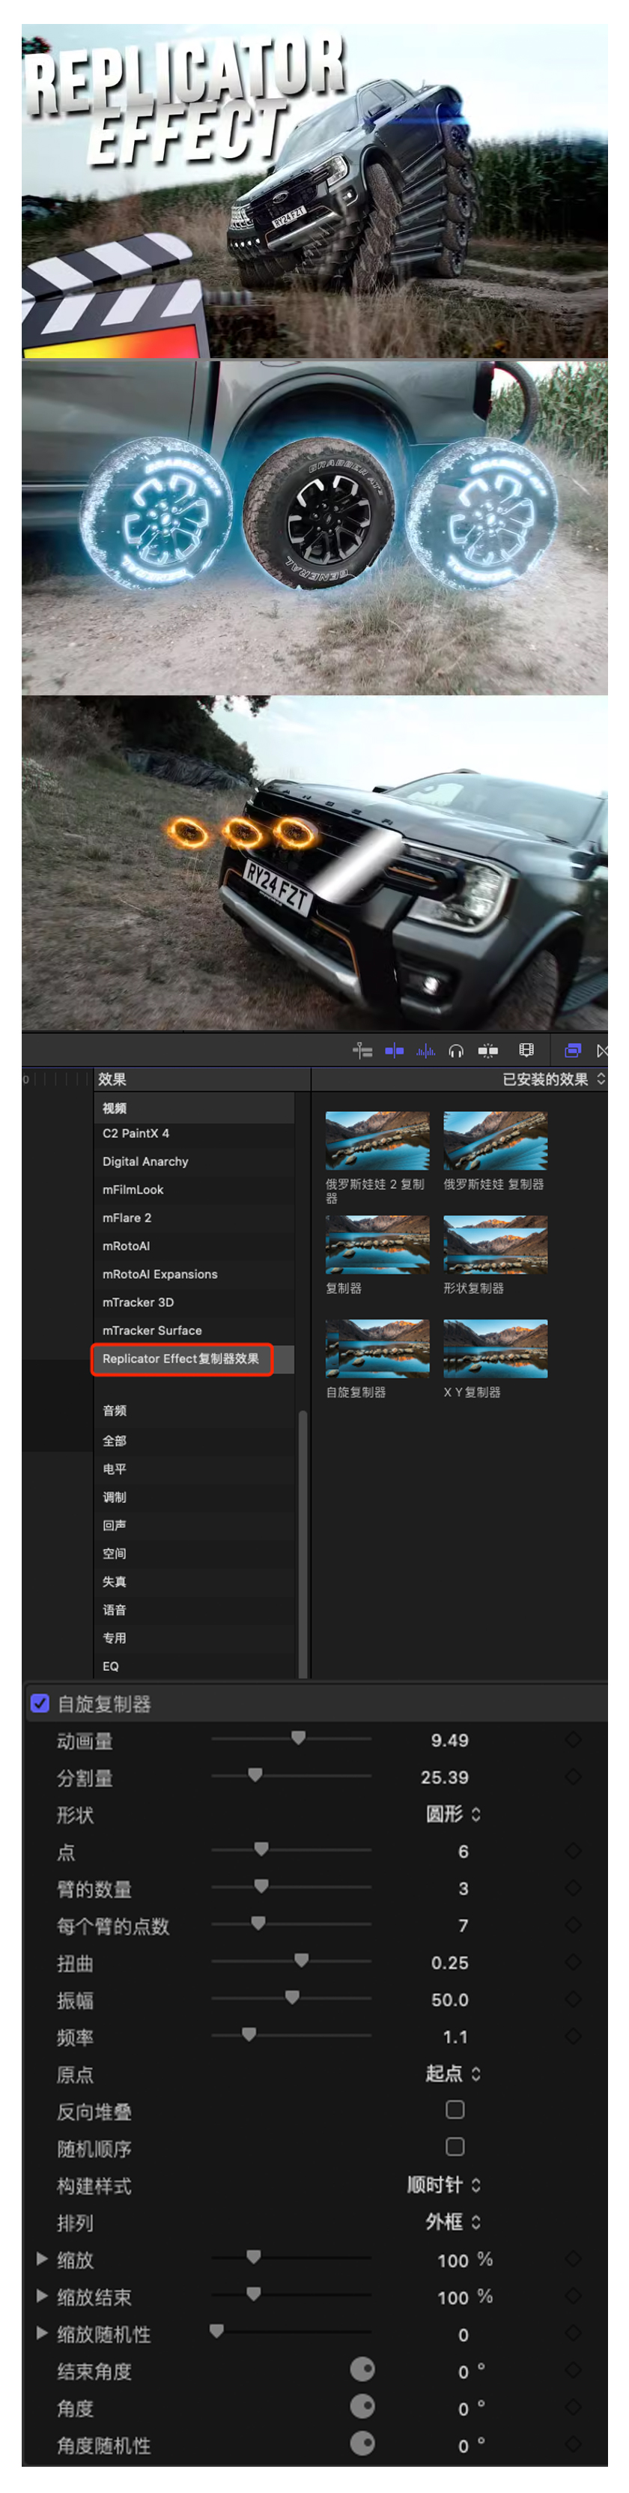Select the C2 PaintX 4 category

pos(193,1133)
